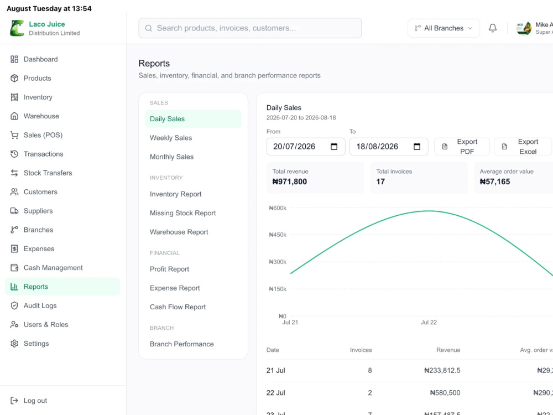
Task: Click the Audit Logs shield icon
Action: [14, 305]
